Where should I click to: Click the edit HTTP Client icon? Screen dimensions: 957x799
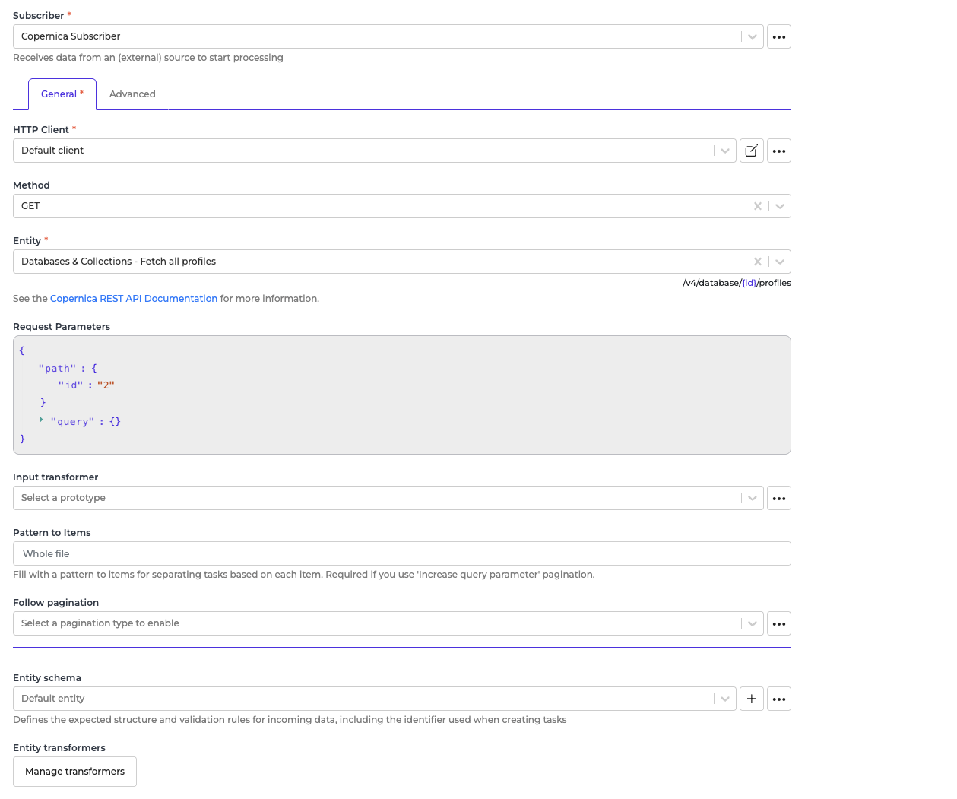pos(751,151)
